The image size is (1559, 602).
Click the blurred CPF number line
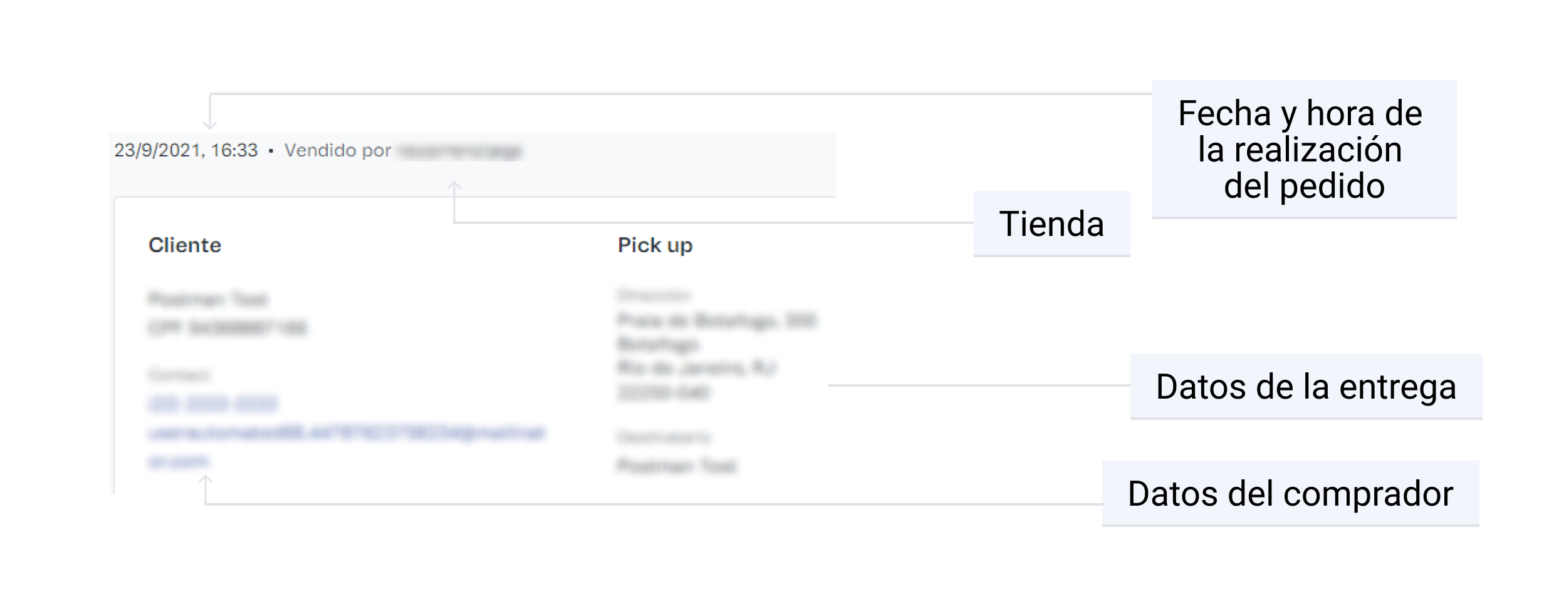coord(228,328)
